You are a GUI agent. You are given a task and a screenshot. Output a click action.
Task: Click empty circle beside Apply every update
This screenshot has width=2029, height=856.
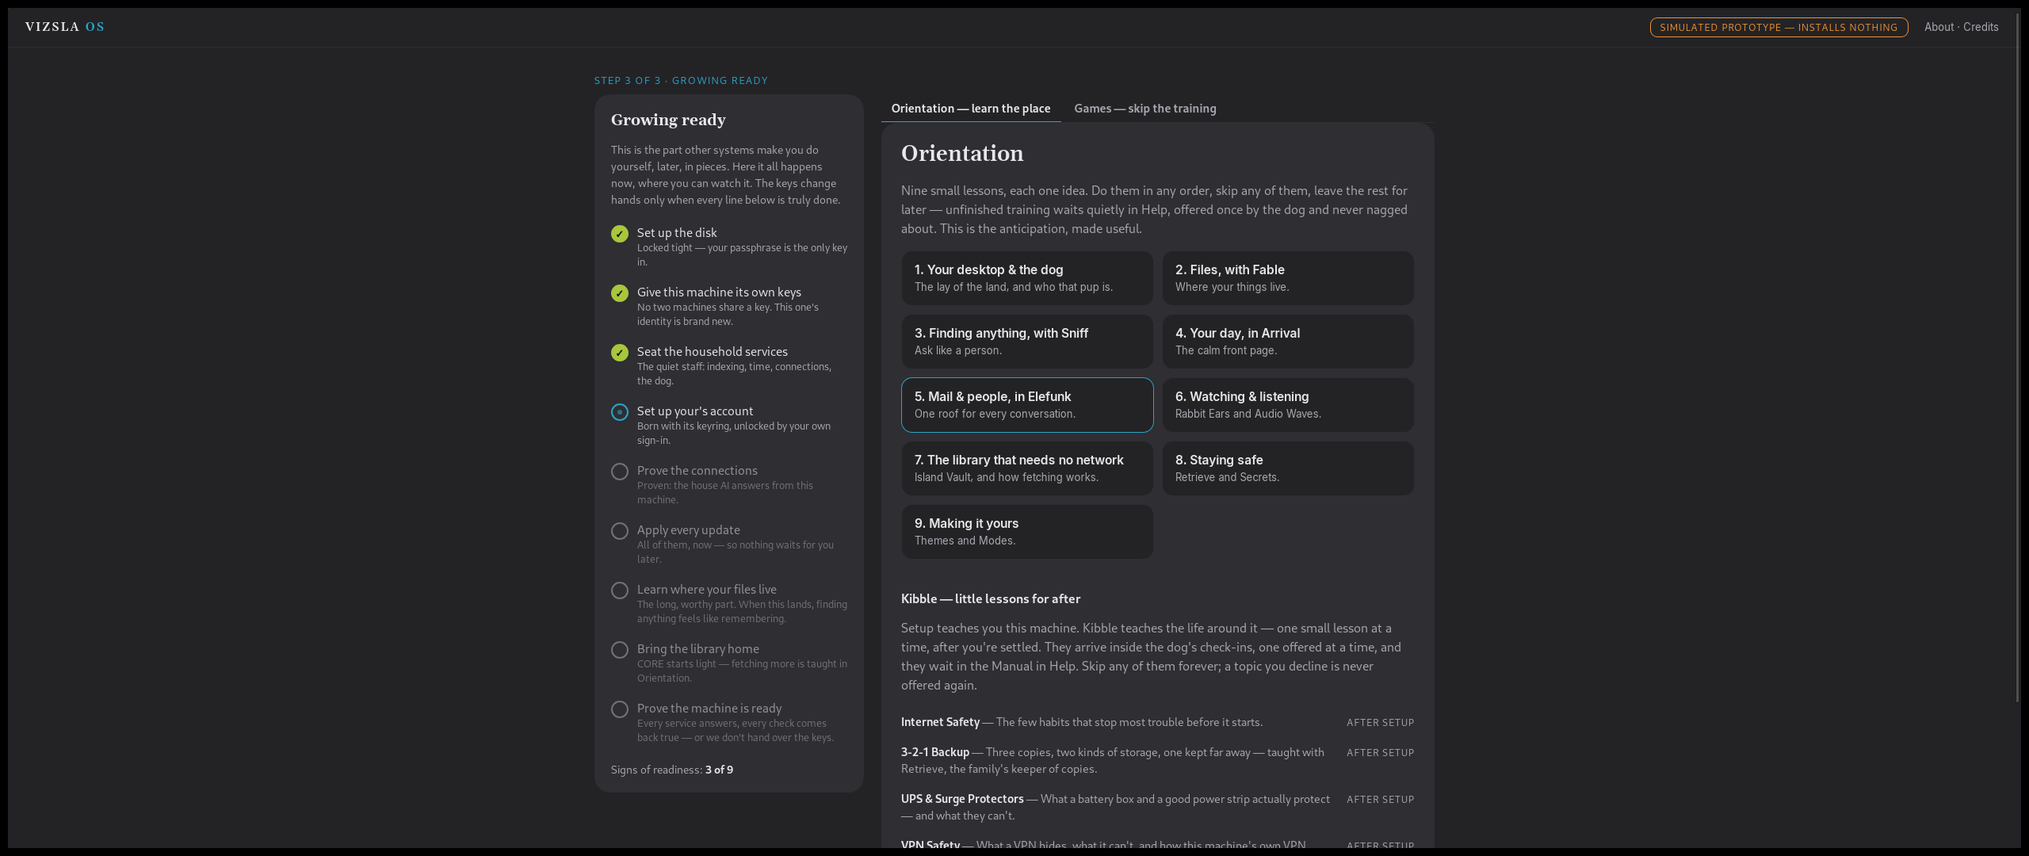[620, 531]
